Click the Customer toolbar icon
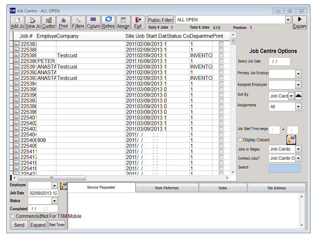Image resolution: width=314 pixels, height=236 pixels. pos(49,22)
